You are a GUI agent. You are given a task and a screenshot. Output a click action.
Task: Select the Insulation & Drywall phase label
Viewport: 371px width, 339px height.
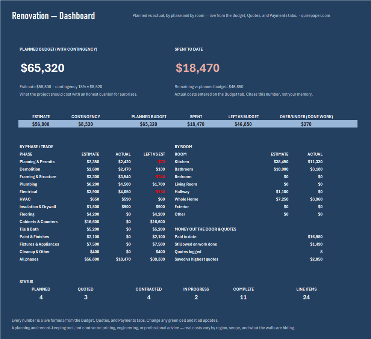coord(38,207)
